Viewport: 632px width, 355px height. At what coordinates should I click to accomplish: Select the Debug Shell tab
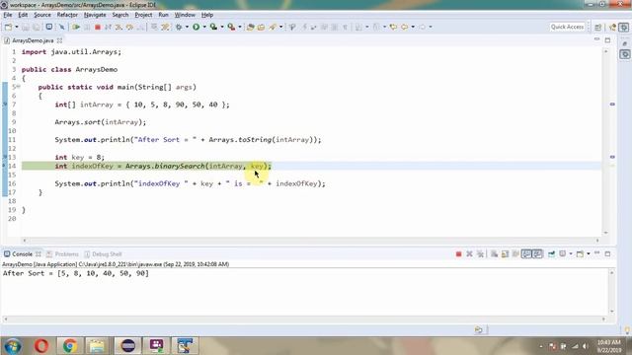click(x=107, y=254)
